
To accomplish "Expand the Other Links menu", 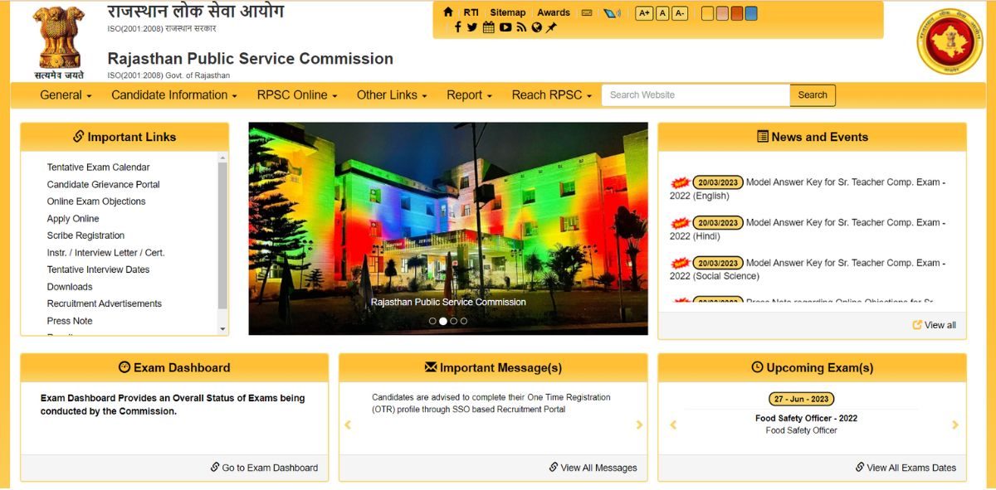I will [x=392, y=95].
